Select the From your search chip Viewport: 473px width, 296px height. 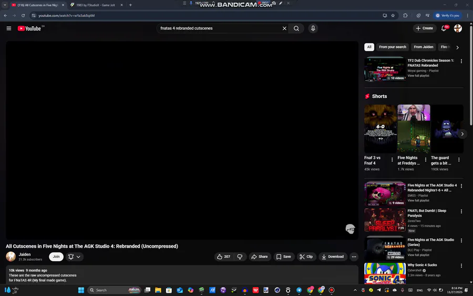[x=393, y=47]
